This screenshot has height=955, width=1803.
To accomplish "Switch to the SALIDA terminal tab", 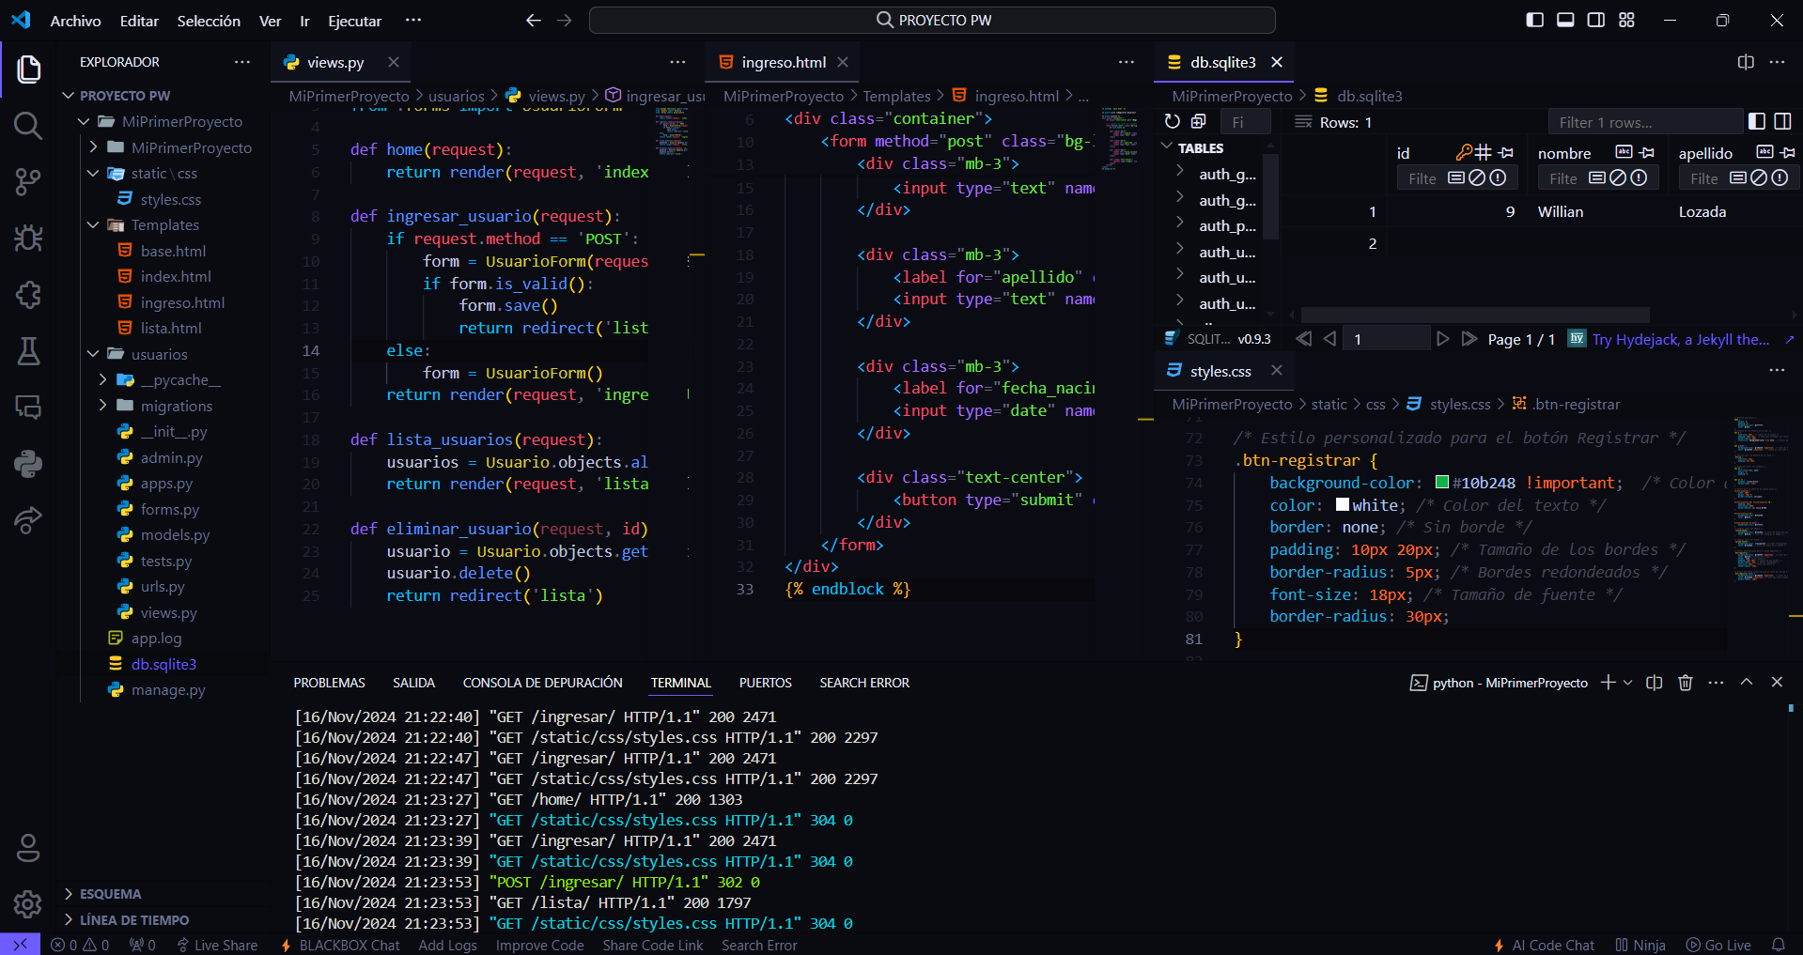I will [x=413, y=683].
